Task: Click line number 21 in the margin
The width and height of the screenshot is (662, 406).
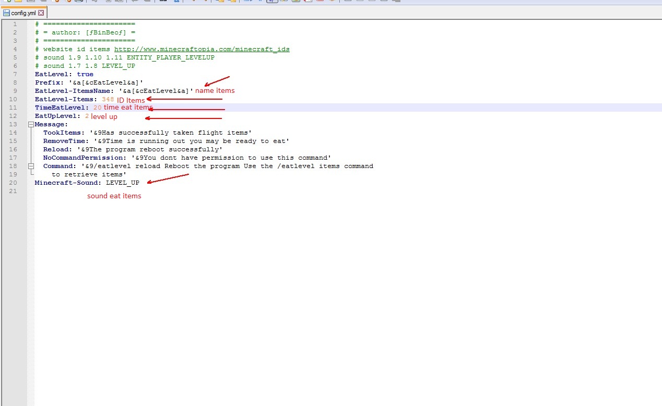Action: tap(13, 191)
